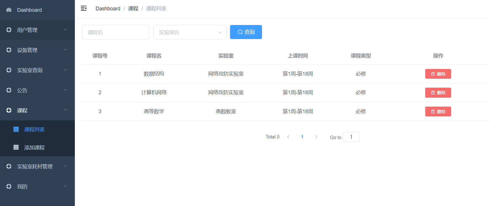The image size is (490, 206).
Task: Click the 课程 breadcrumb link
Action: [x=133, y=9]
